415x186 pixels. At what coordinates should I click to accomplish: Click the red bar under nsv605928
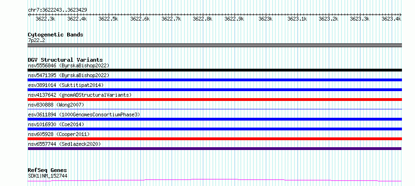[x=214, y=139]
